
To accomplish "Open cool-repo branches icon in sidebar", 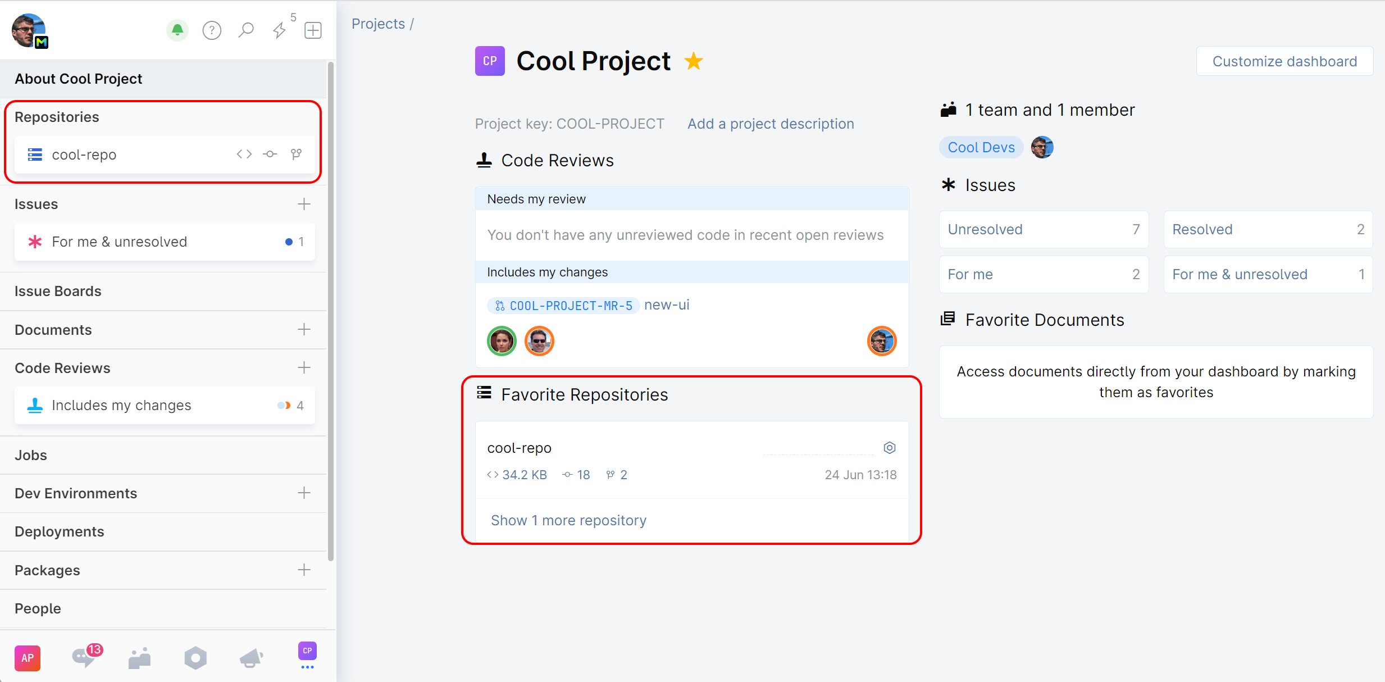I will point(297,154).
